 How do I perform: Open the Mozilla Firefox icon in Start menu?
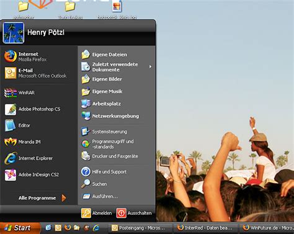tap(11, 56)
